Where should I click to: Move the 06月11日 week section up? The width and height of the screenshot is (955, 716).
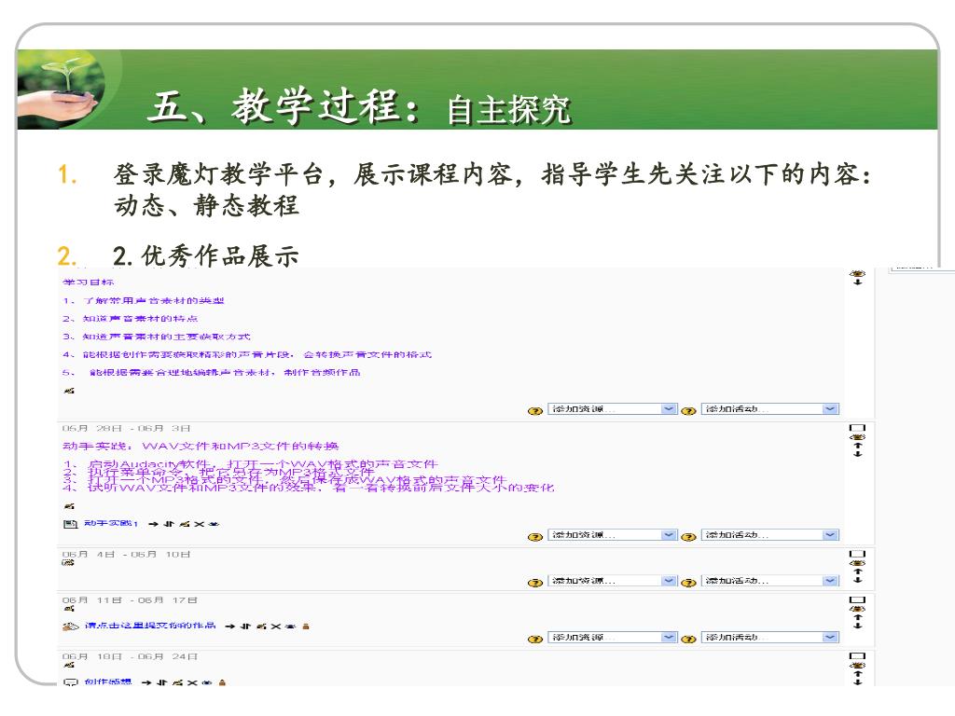858,617
